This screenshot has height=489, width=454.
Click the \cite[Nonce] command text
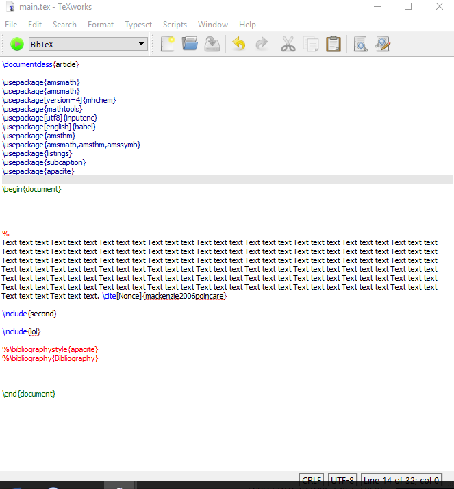122,296
